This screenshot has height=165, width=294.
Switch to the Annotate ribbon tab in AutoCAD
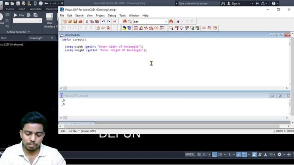click(x=36, y=9)
